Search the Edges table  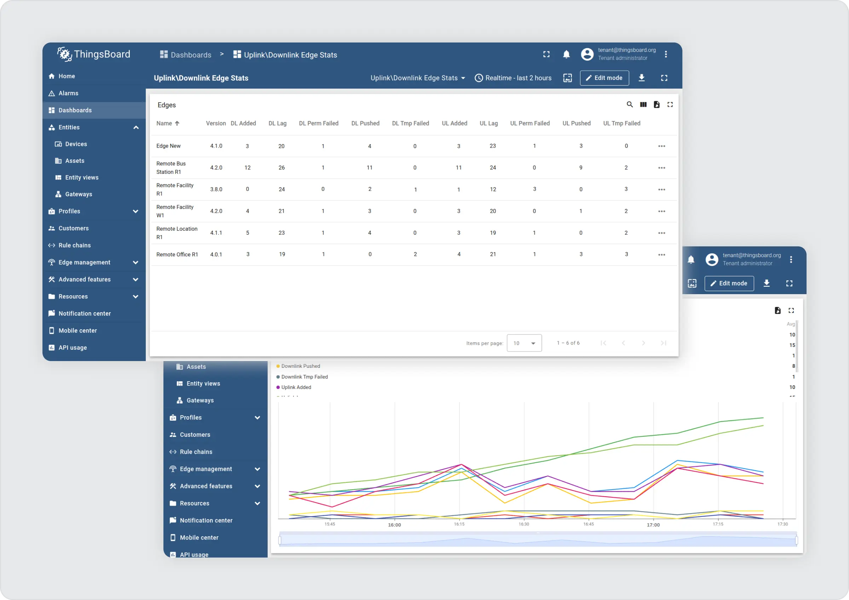tap(629, 105)
